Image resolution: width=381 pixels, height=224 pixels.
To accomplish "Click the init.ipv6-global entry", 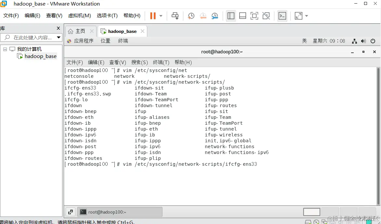I will [228, 141].
